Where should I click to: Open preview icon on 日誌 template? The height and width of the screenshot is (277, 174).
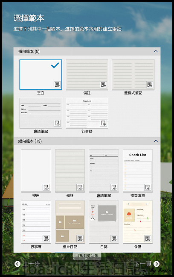(114, 239)
